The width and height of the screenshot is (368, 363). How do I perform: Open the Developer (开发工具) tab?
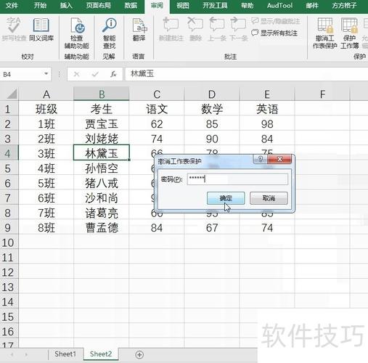(215, 5)
